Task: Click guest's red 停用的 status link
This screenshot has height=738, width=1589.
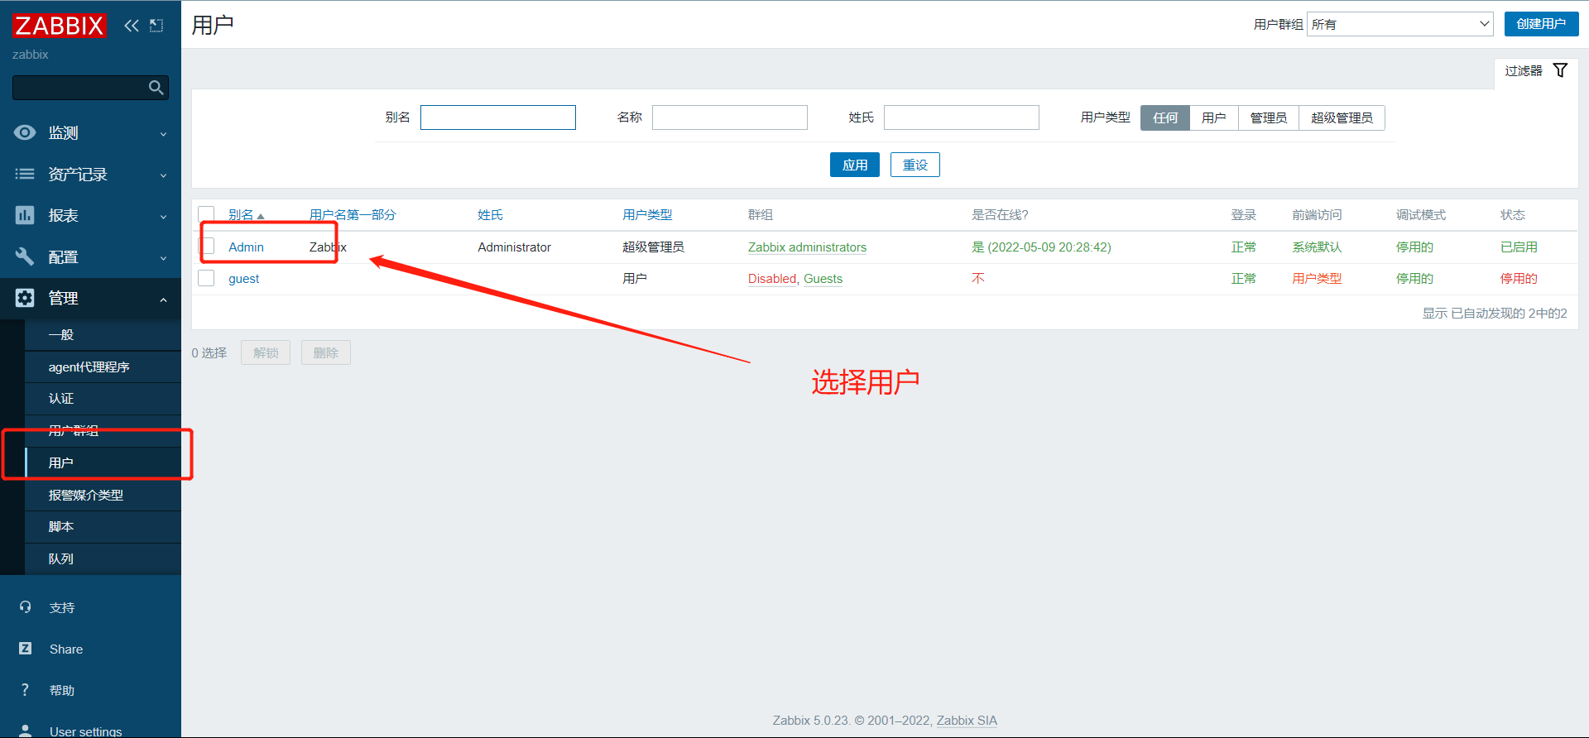Action: pyautogui.click(x=1519, y=279)
